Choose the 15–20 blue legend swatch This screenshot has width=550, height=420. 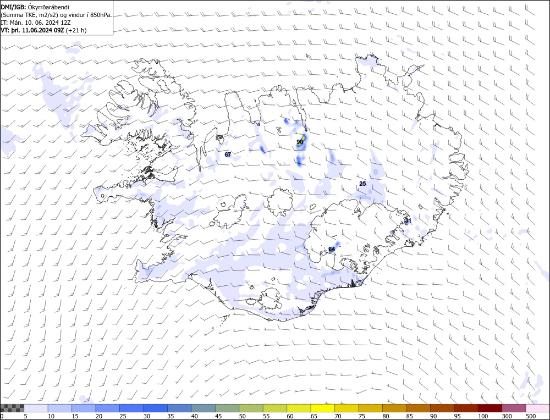84,408
